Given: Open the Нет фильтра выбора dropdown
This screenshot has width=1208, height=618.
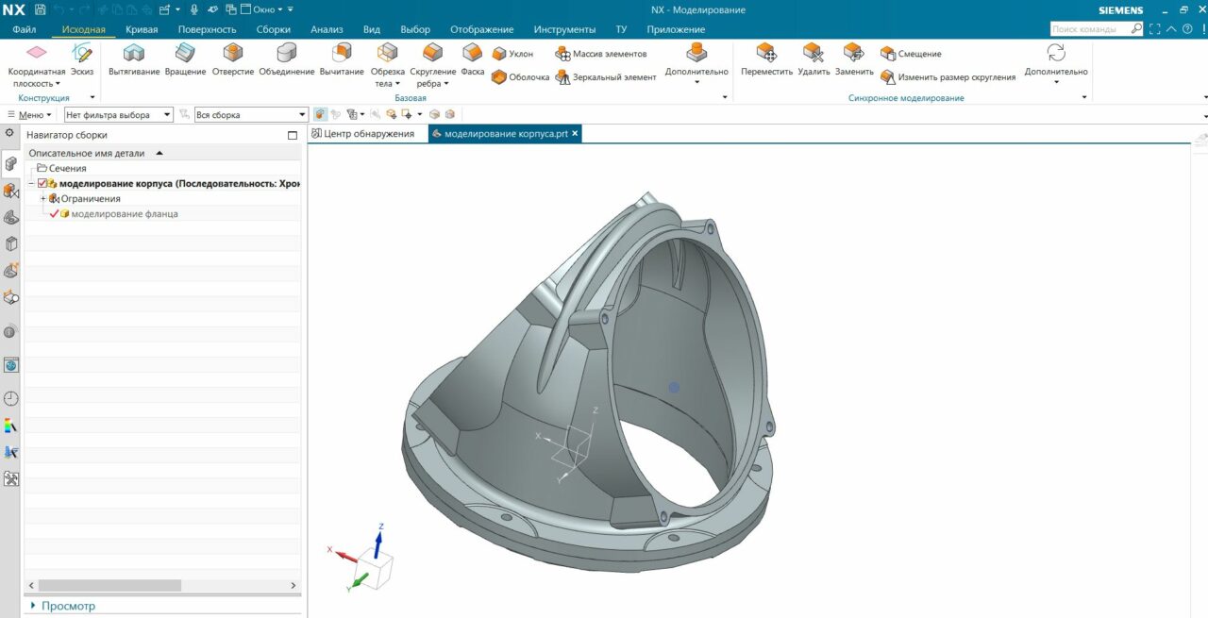Looking at the screenshot, I should (x=119, y=114).
